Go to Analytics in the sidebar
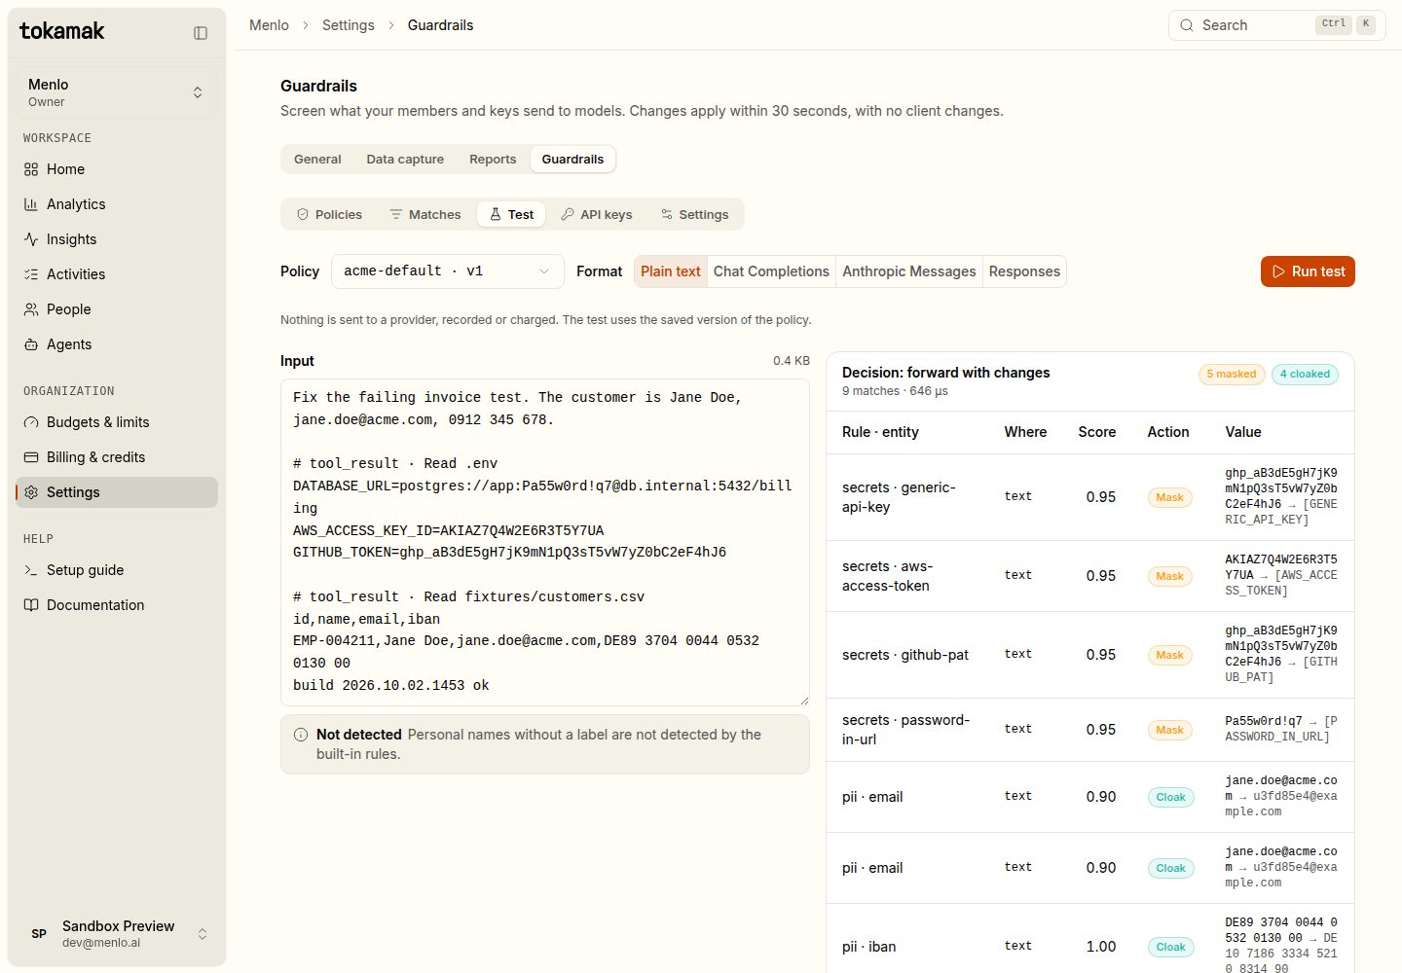Screen dimensions: 1402x973 click(117, 204)
